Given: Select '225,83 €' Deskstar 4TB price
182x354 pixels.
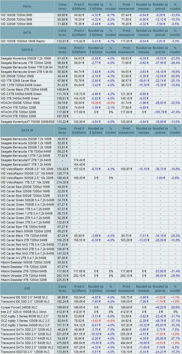Looking at the screenshot, I should [x=62, y=280].
